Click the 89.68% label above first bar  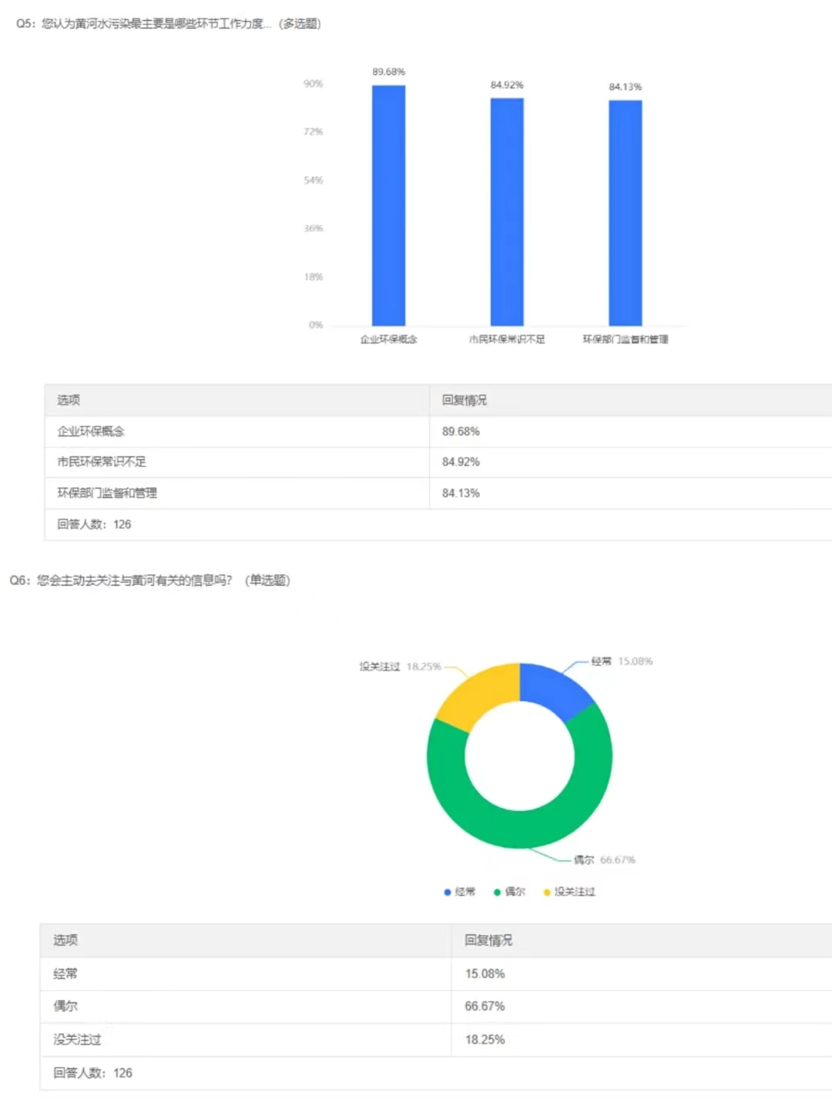click(x=388, y=72)
